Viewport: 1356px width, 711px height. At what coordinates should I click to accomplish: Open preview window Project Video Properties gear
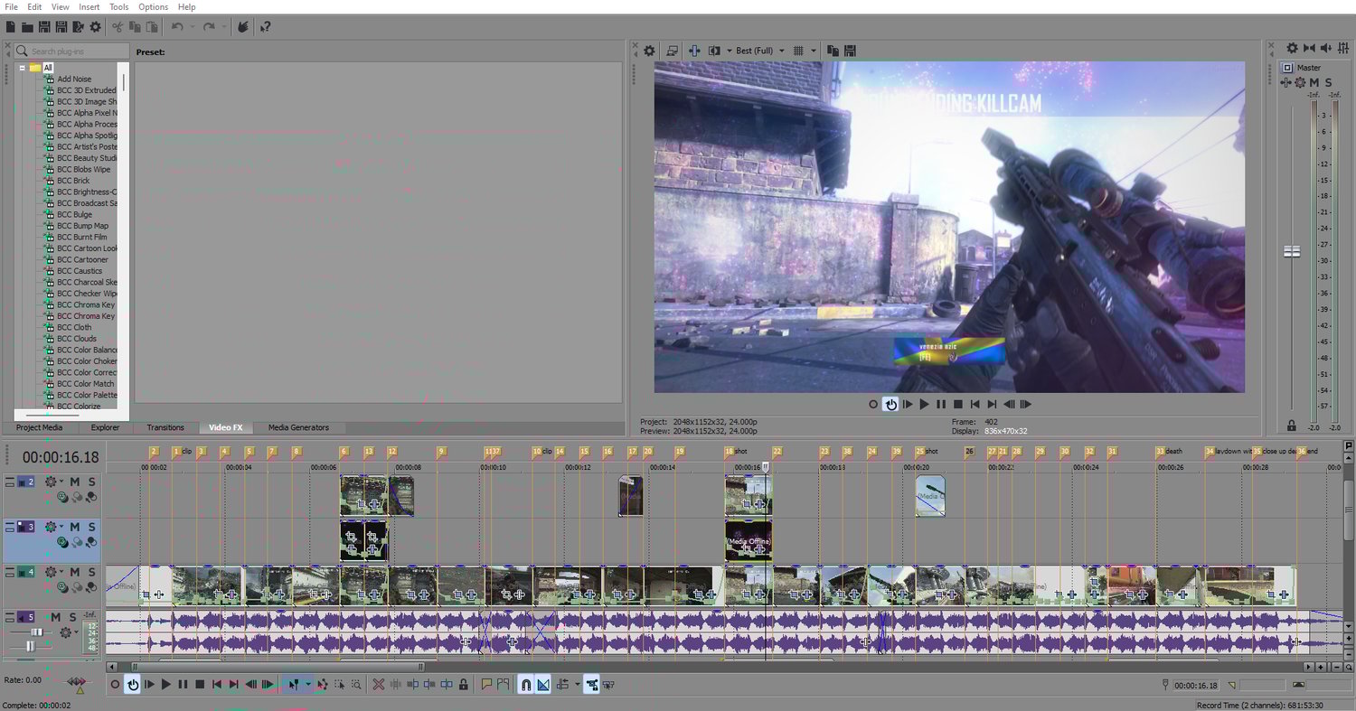click(x=649, y=51)
